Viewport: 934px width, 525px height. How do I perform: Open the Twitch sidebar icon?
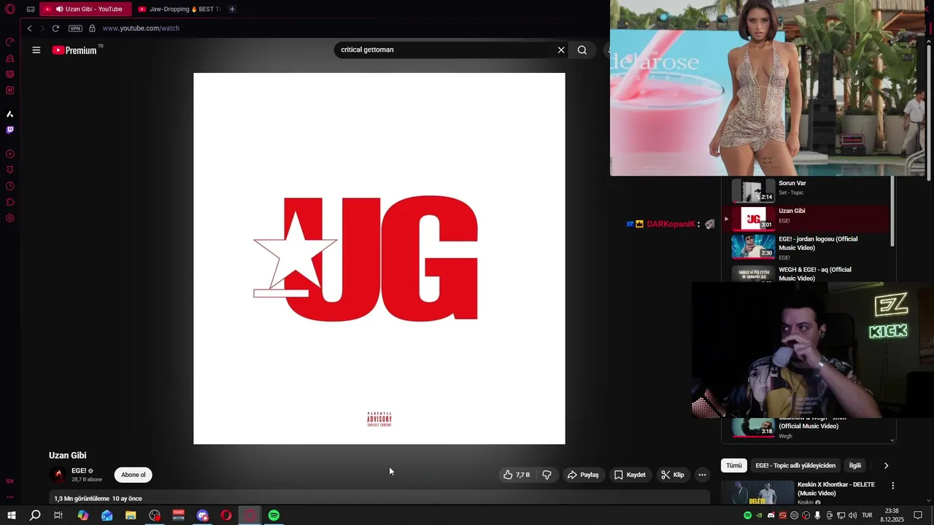click(x=10, y=130)
